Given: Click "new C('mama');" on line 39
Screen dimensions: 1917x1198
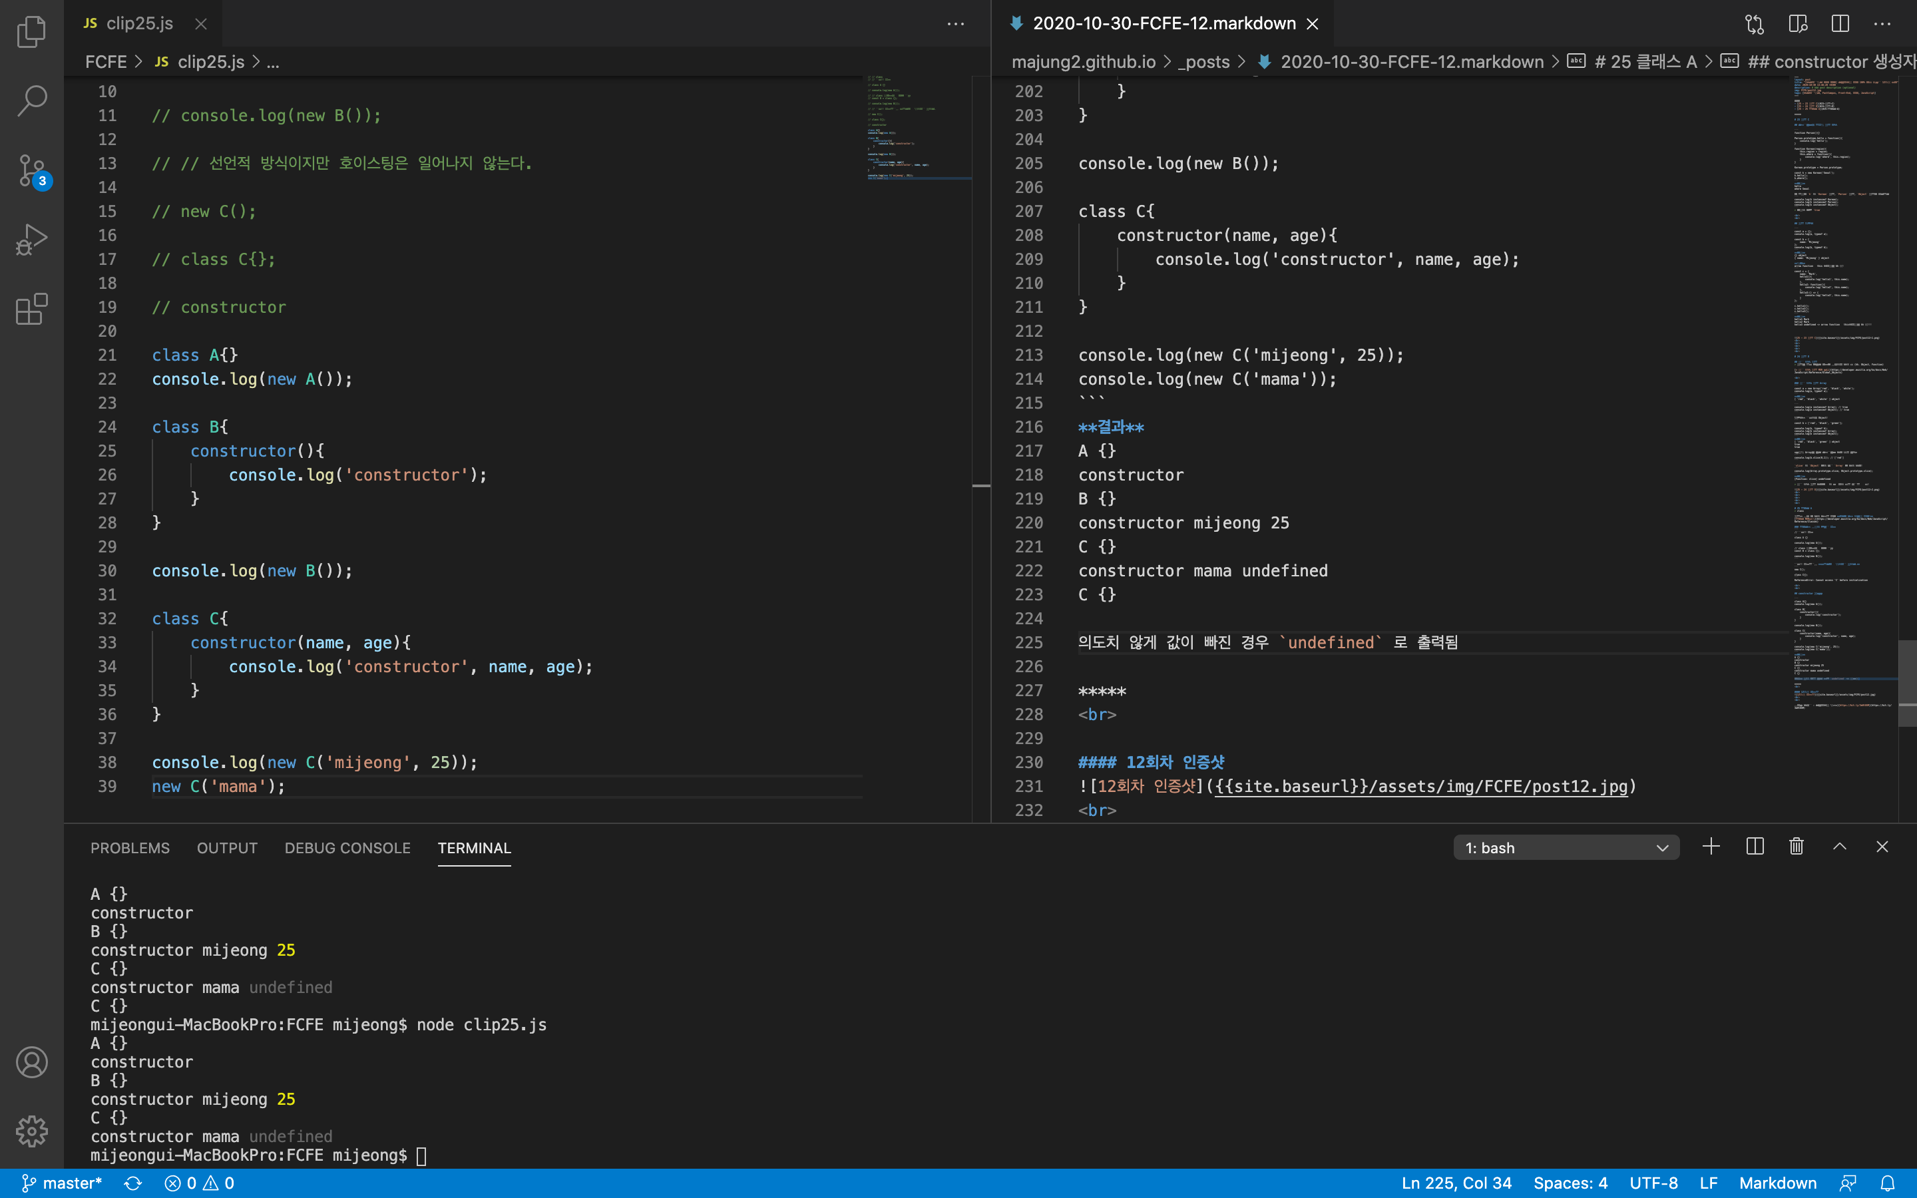Looking at the screenshot, I should (218, 787).
